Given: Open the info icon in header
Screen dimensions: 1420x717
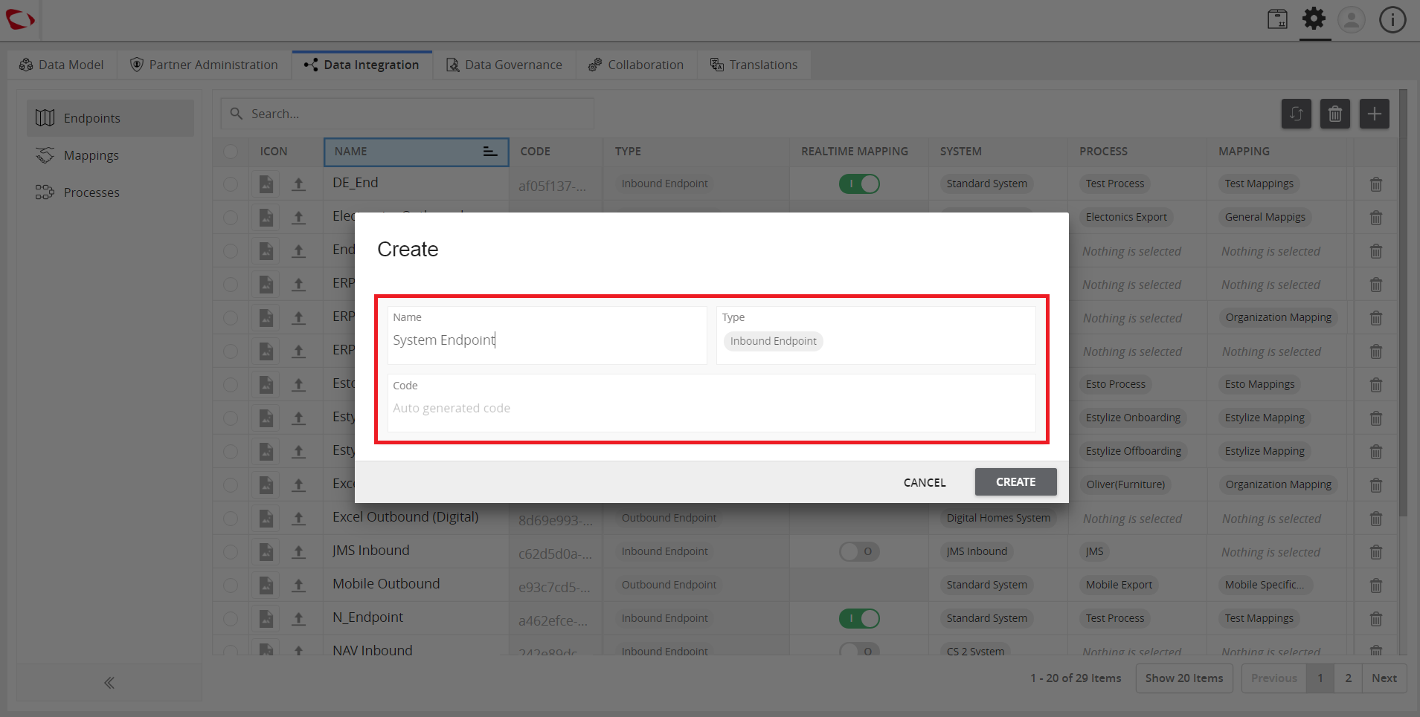Looking at the screenshot, I should 1392,19.
